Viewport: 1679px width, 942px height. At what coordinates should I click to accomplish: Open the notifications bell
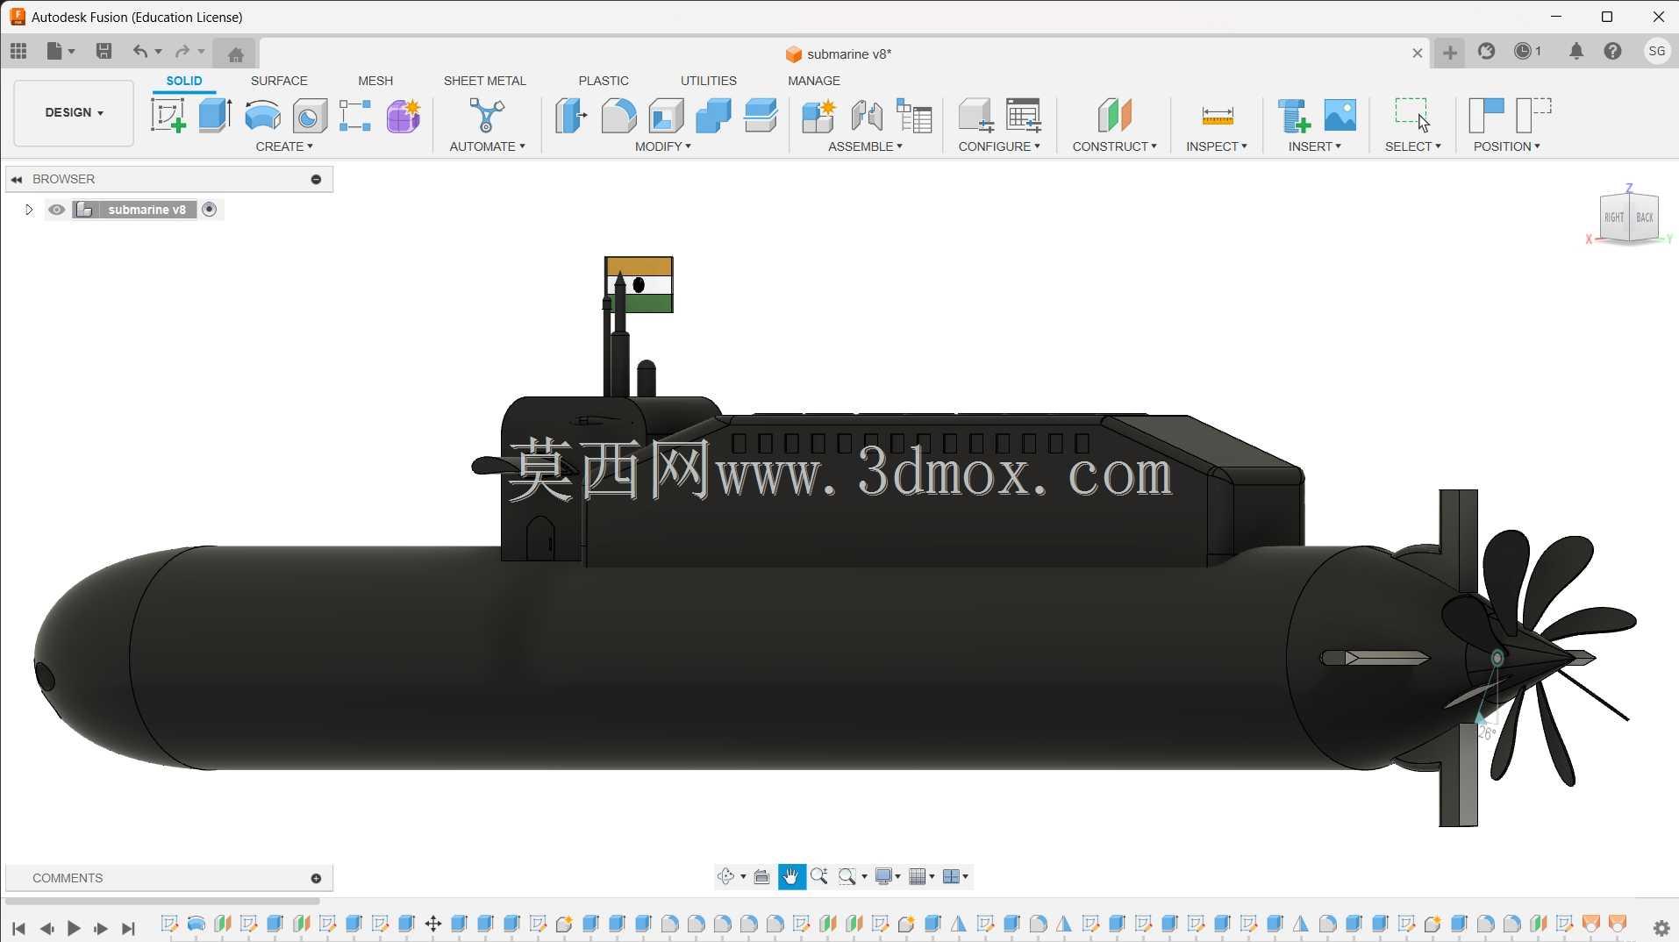(1576, 52)
